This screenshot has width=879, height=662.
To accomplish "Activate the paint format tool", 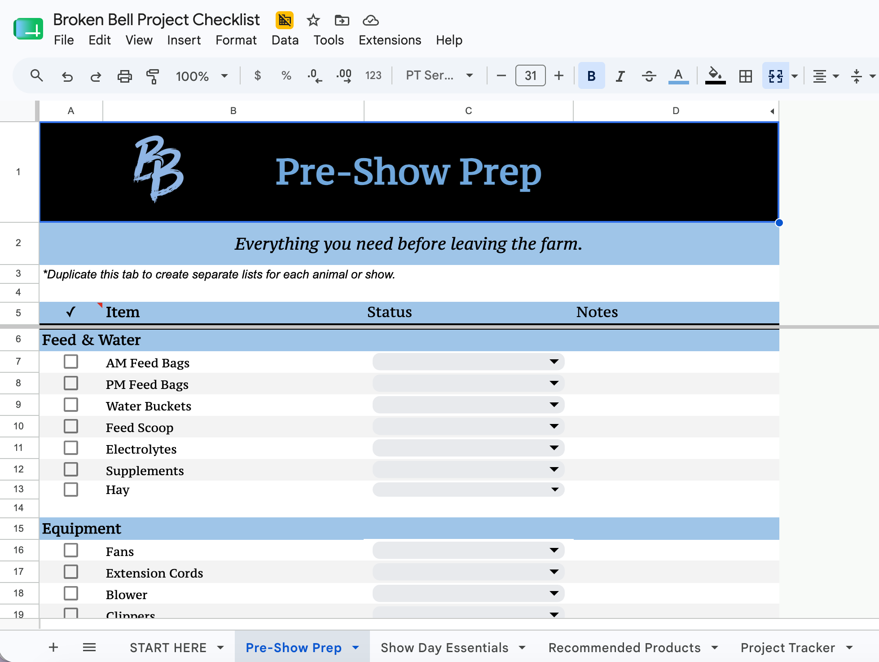I will (153, 76).
